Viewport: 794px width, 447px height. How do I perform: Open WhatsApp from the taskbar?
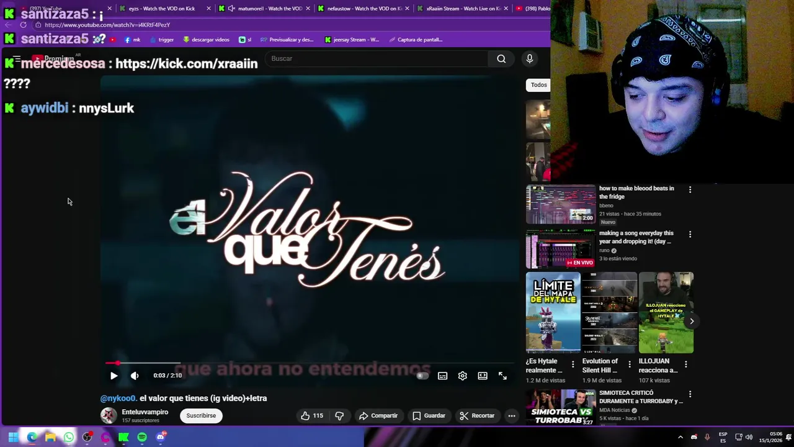[69, 438]
